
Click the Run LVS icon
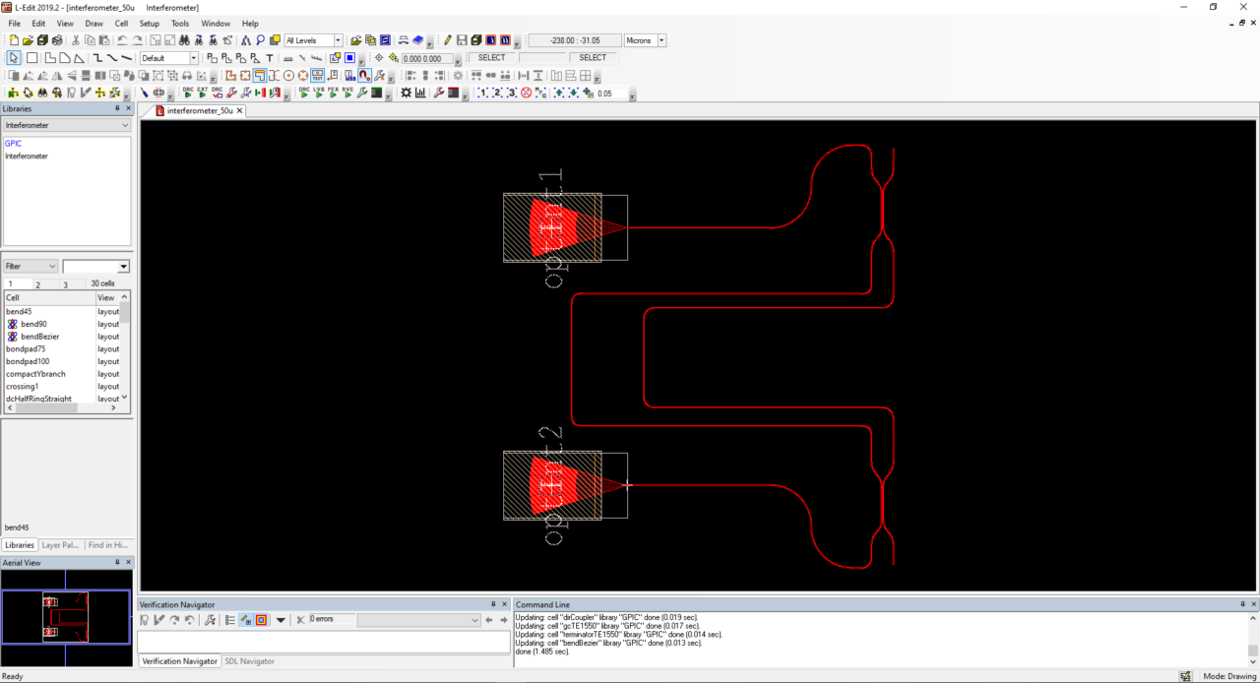point(318,93)
